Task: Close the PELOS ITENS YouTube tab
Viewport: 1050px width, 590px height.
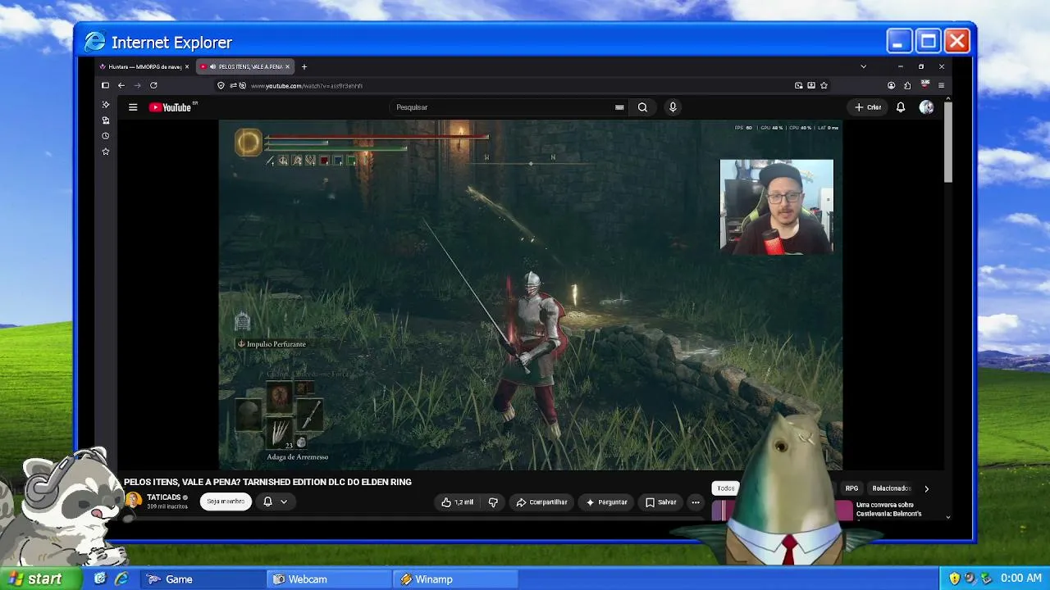Action: pos(287,66)
